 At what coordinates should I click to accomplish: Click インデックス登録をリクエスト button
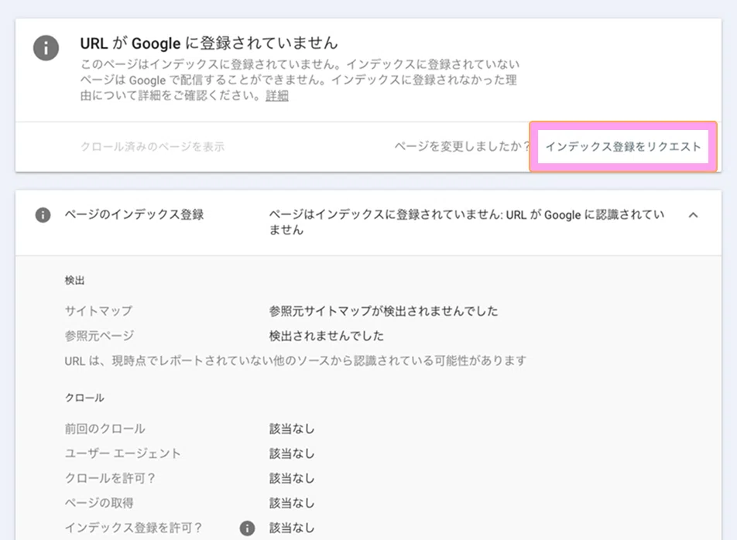623,146
